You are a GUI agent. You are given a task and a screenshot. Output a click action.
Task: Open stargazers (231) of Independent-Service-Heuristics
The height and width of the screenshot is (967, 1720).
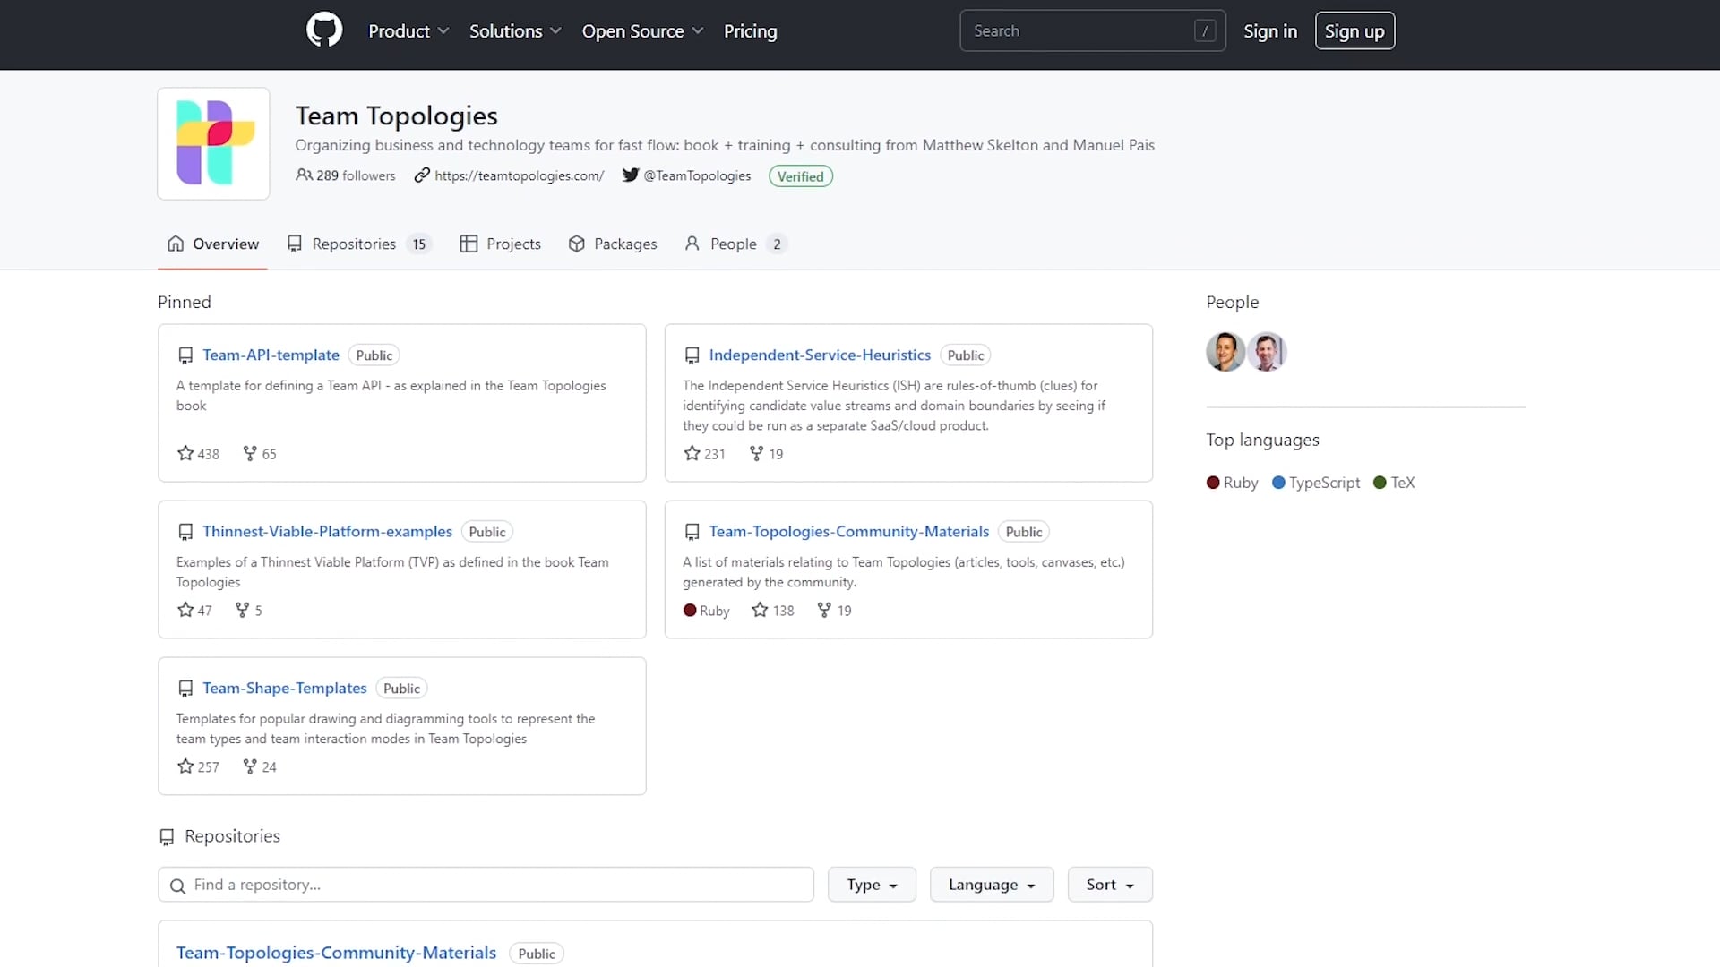click(704, 454)
